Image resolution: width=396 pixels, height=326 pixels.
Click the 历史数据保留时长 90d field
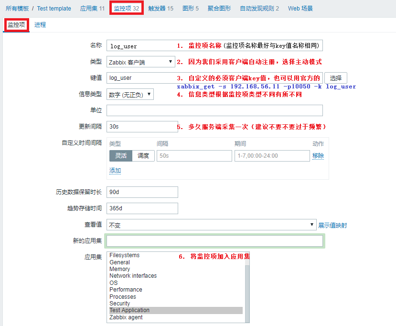pos(142,192)
